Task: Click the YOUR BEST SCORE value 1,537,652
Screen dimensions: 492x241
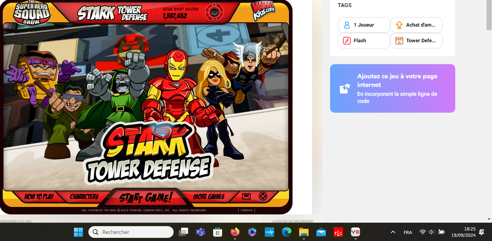Action: coord(175,16)
